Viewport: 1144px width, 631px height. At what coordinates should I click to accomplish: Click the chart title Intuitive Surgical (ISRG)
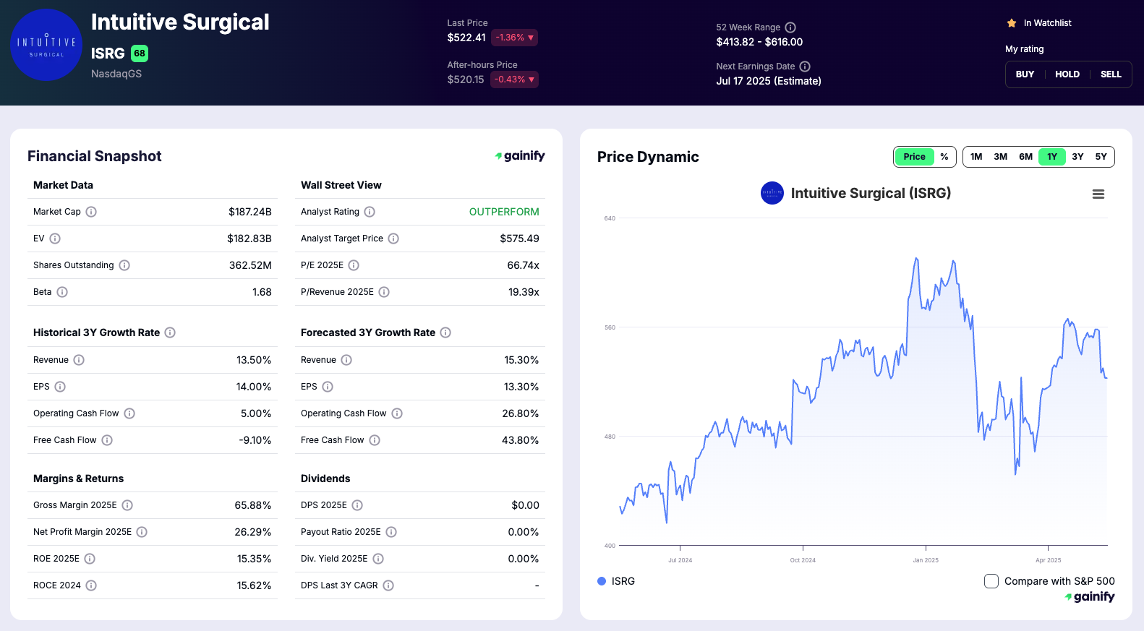pyautogui.click(x=871, y=193)
